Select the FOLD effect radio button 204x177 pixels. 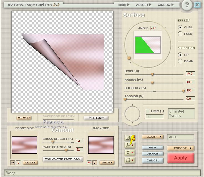point(180,34)
